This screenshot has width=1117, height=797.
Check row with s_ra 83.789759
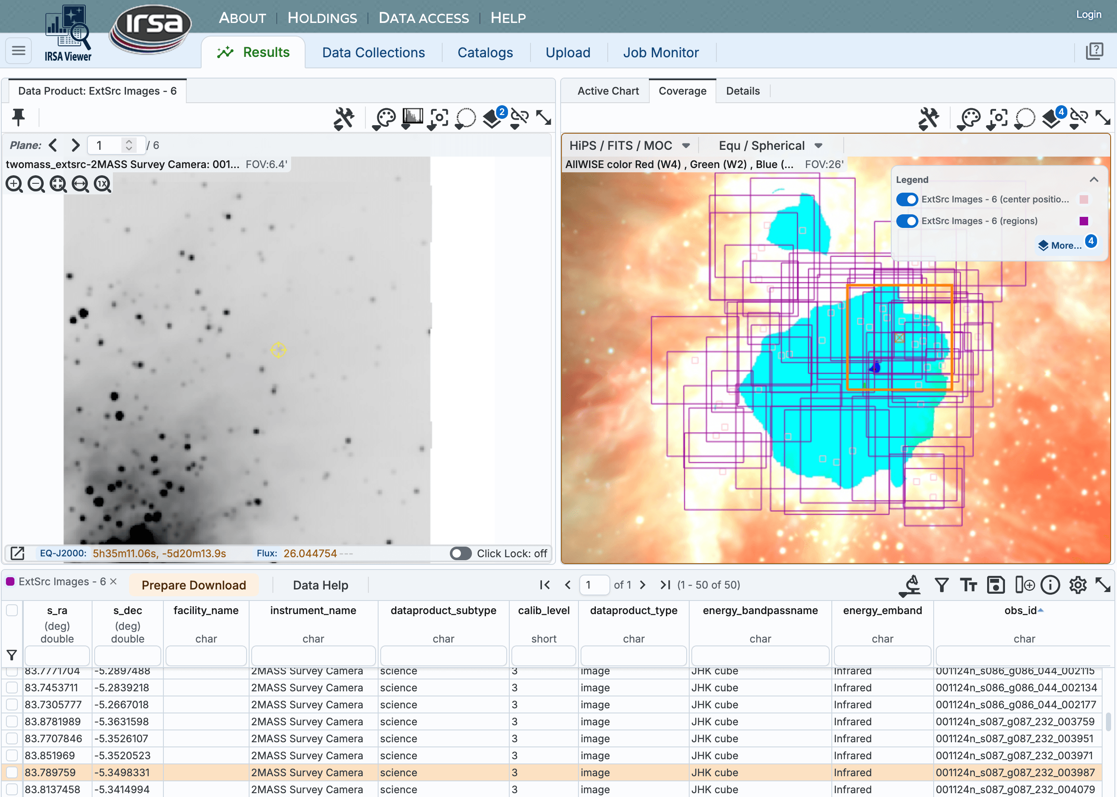click(x=12, y=772)
